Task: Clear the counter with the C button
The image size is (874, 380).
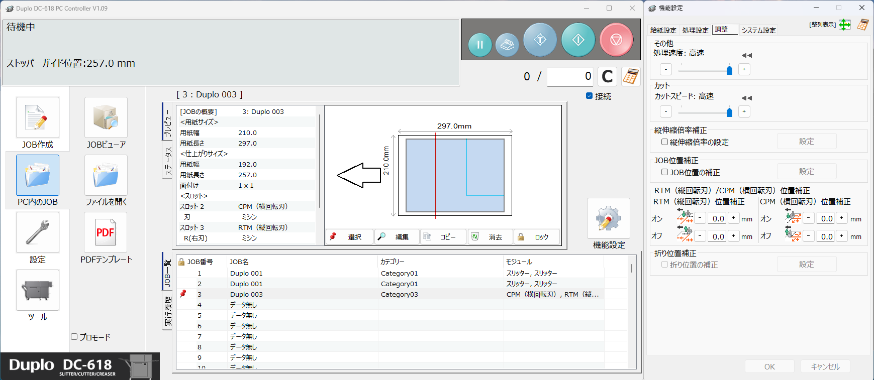Action: (x=607, y=76)
